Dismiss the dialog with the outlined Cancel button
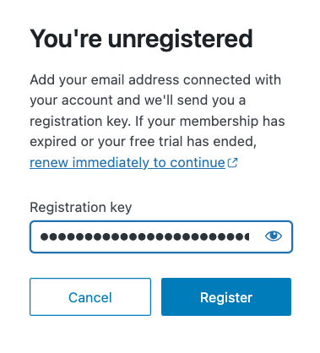 click(x=90, y=296)
